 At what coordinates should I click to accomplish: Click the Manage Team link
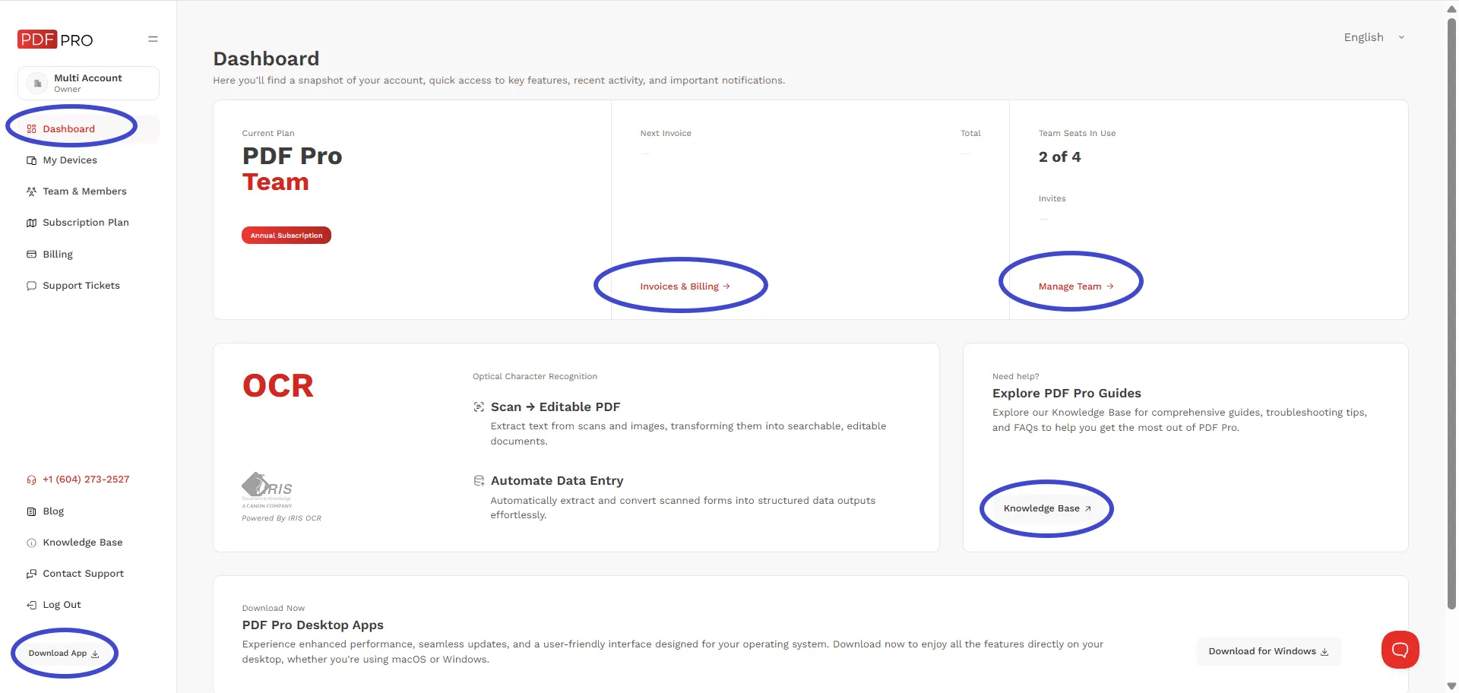(x=1076, y=286)
